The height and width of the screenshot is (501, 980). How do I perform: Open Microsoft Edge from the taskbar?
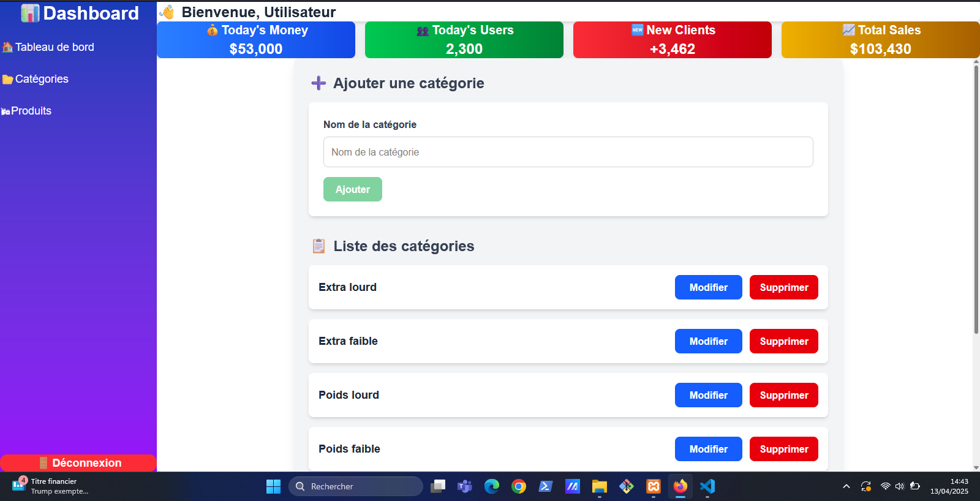(x=492, y=486)
